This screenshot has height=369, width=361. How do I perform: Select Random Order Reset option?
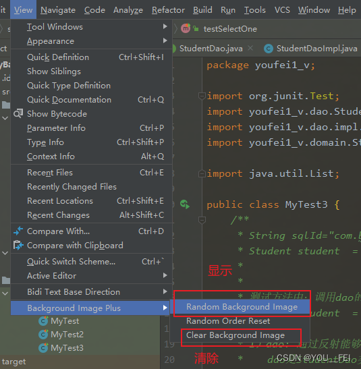pos(228,321)
